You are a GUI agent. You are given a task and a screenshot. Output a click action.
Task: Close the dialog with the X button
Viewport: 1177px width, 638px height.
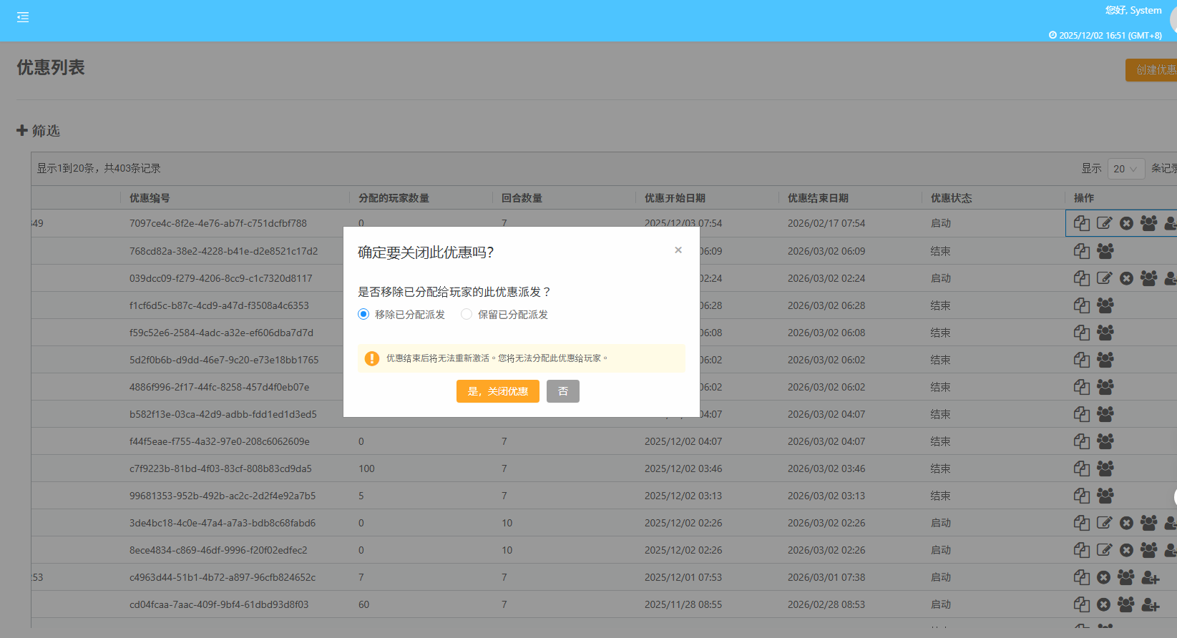coord(678,250)
